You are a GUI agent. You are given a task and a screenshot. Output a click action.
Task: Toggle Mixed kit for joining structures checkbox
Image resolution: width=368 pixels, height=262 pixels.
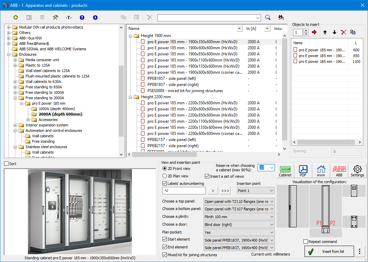164,255
